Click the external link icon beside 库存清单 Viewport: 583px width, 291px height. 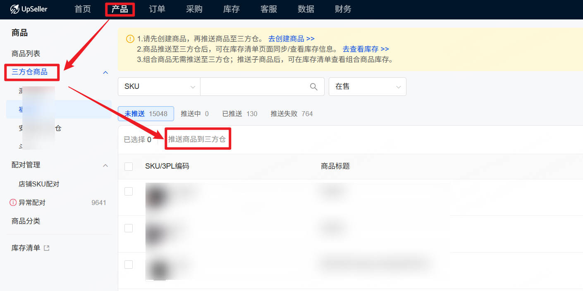pyautogui.click(x=47, y=248)
